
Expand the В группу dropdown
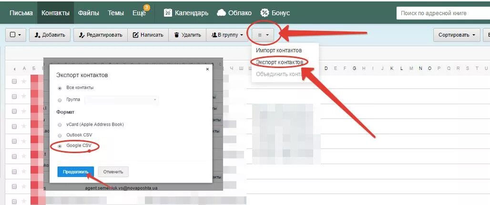point(227,35)
